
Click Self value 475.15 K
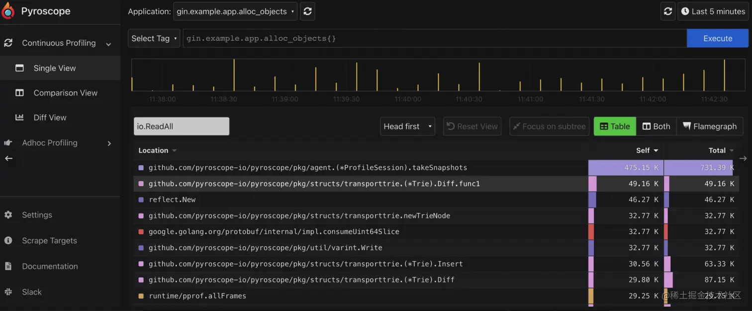641,168
